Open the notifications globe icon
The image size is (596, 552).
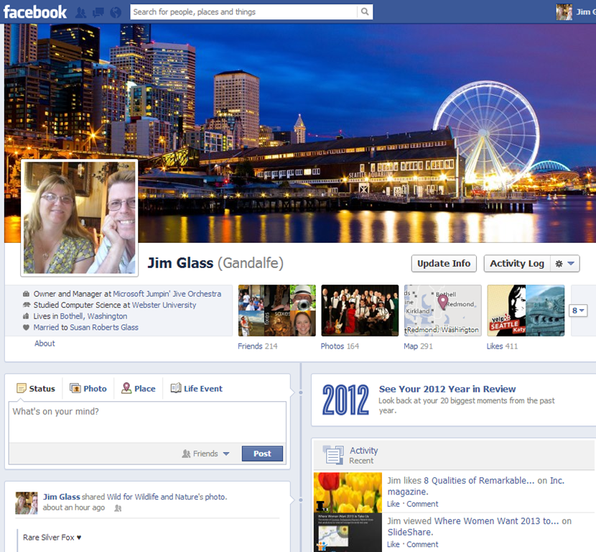pyautogui.click(x=116, y=12)
